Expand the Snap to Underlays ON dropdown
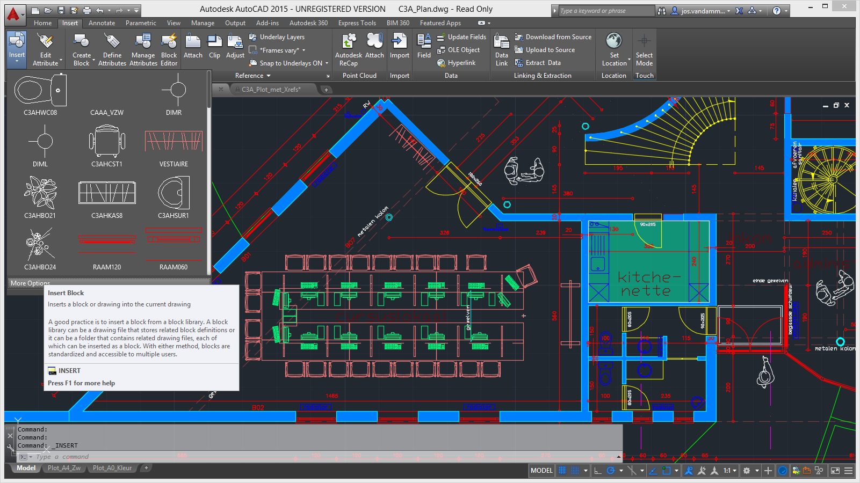The height and width of the screenshot is (483, 860). click(x=327, y=63)
